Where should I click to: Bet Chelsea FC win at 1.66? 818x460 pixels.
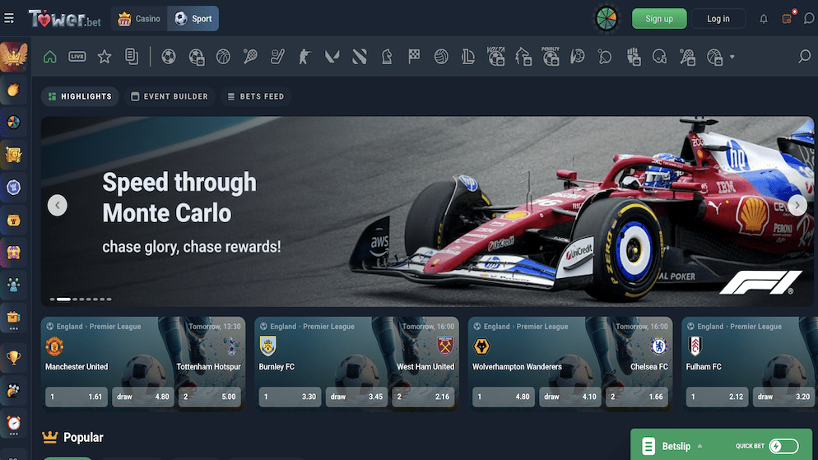click(637, 397)
